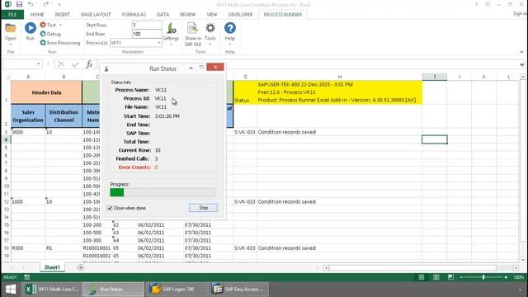Click the Undo arrow in quick access toolbar
This screenshot has width=528, height=297.
point(31,4)
